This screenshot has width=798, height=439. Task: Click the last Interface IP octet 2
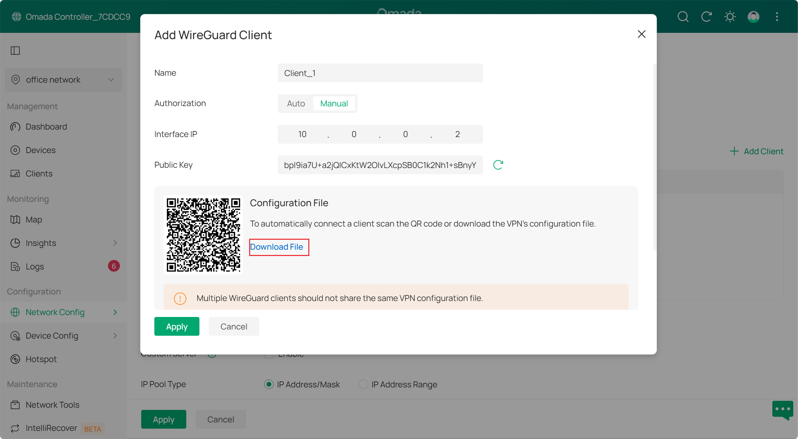point(457,134)
